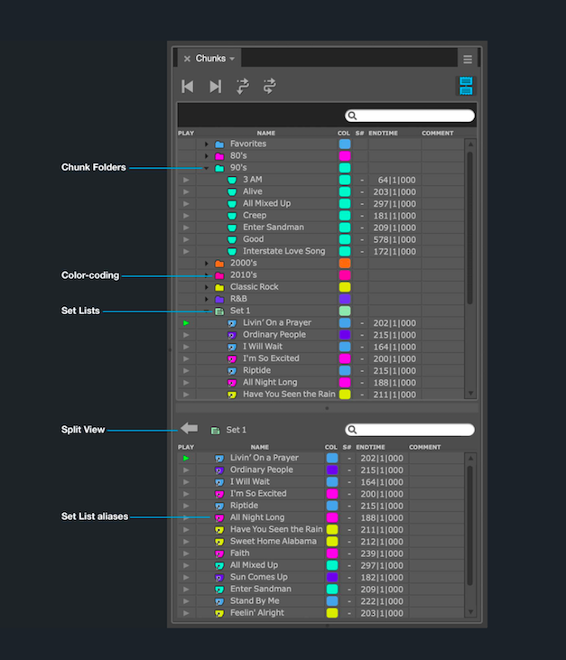Expand the Favorites folder
This screenshot has height=660, width=566.
[206, 144]
